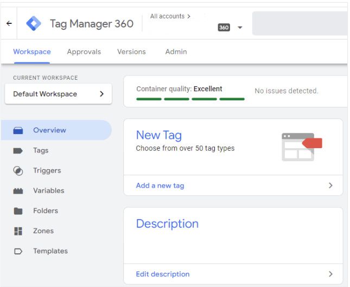Click the search field in header
The image size is (350, 287).
point(300,24)
